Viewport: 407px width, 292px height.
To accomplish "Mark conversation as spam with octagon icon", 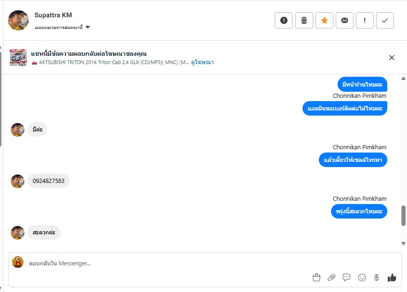I will pyautogui.click(x=284, y=21).
